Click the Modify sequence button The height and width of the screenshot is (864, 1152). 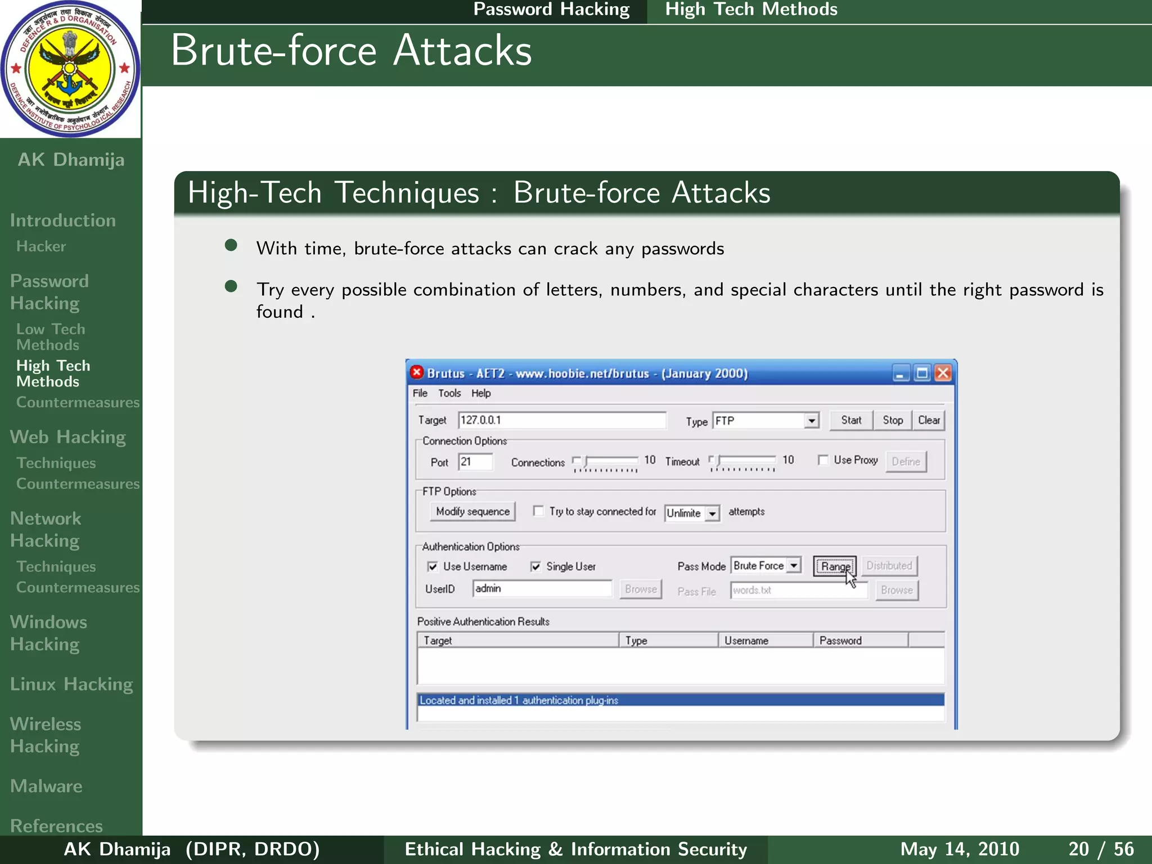point(472,511)
